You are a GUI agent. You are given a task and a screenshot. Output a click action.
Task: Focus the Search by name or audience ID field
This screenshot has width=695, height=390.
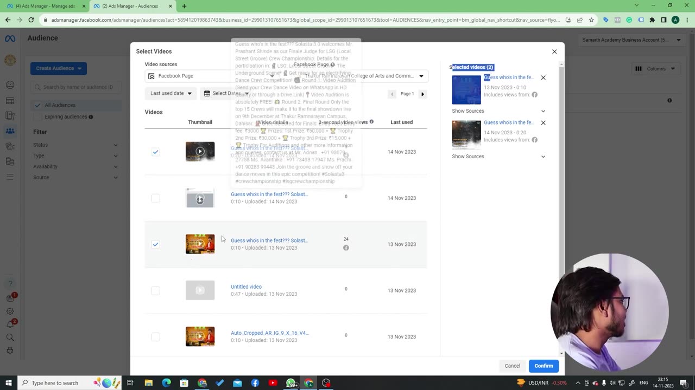[75, 87]
